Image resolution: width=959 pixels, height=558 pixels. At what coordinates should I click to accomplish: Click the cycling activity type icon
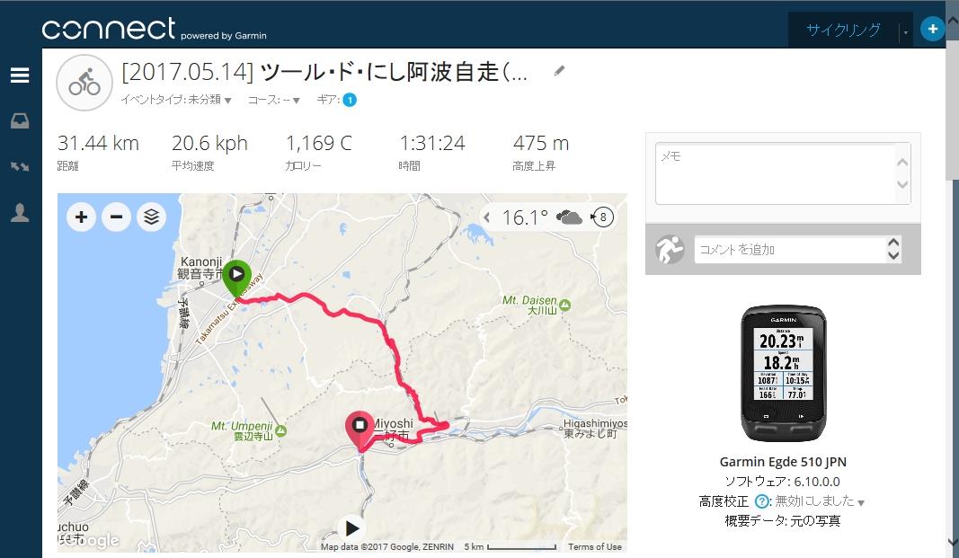point(84,83)
